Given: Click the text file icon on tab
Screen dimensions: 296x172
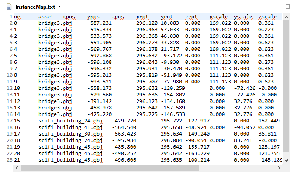Looking at the screenshot, I should coord(9,7).
